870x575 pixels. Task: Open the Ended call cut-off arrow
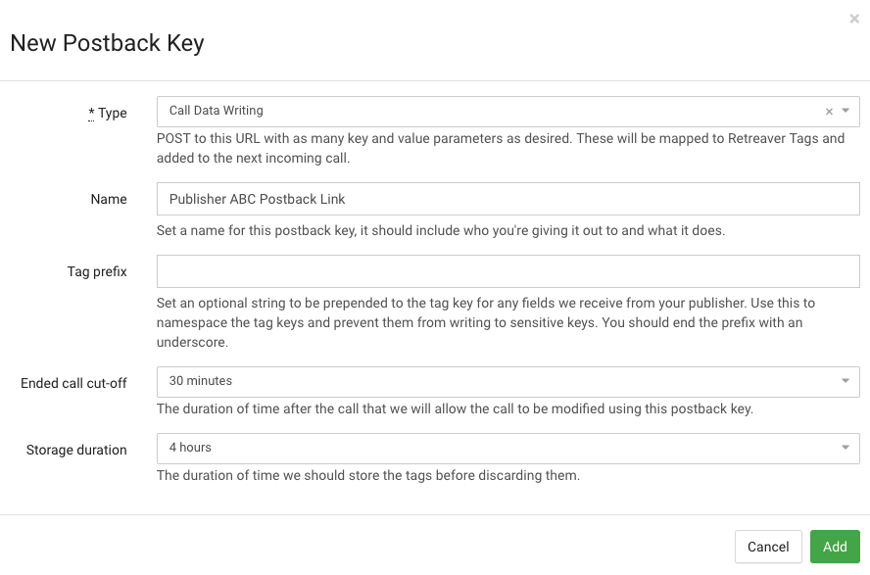(x=846, y=381)
